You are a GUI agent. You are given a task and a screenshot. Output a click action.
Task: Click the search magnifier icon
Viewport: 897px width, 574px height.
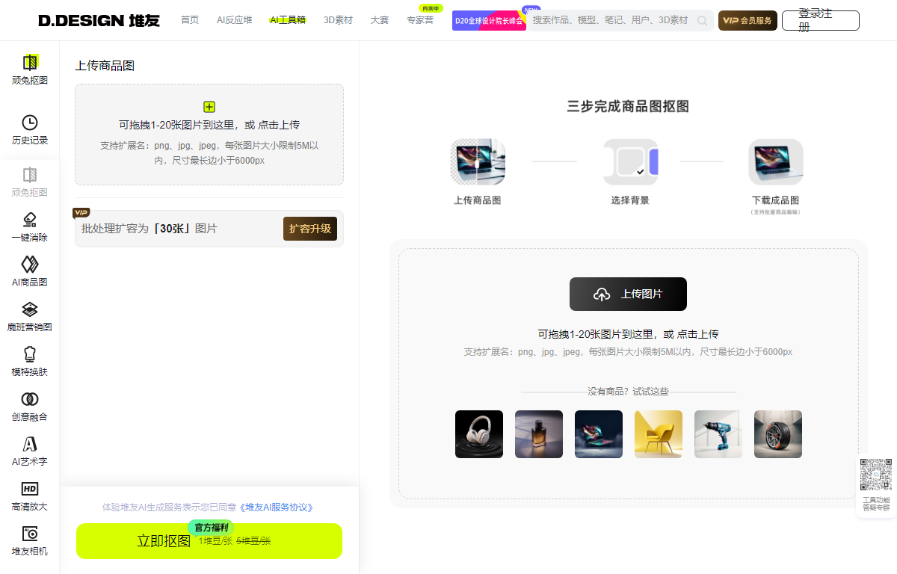click(x=702, y=21)
